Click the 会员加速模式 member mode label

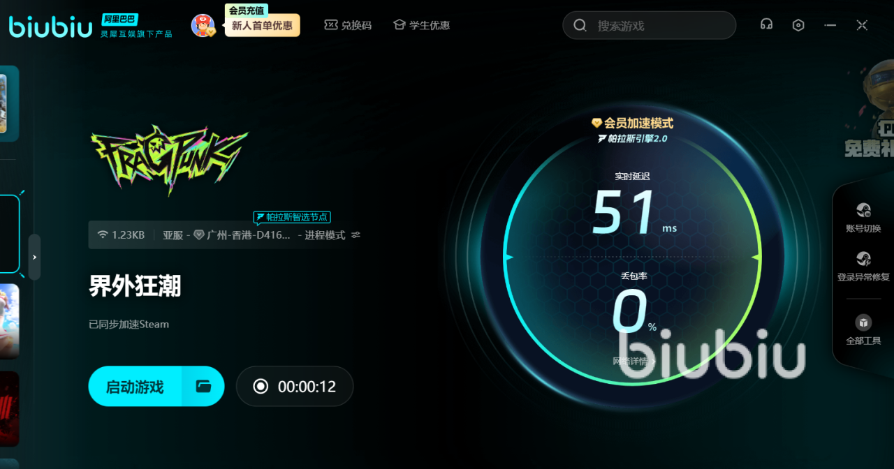click(x=632, y=123)
